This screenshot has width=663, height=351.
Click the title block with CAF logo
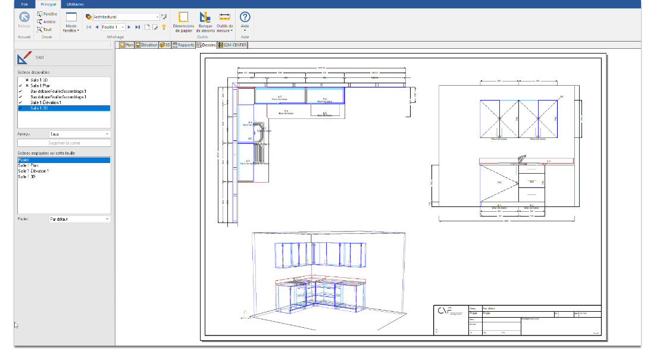pos(518,320)
